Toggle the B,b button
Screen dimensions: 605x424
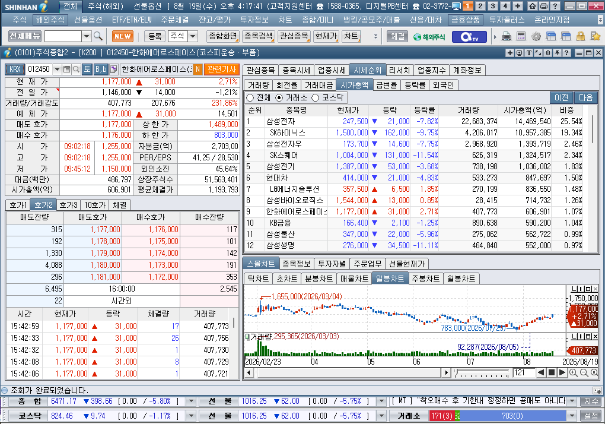point(101,69)
